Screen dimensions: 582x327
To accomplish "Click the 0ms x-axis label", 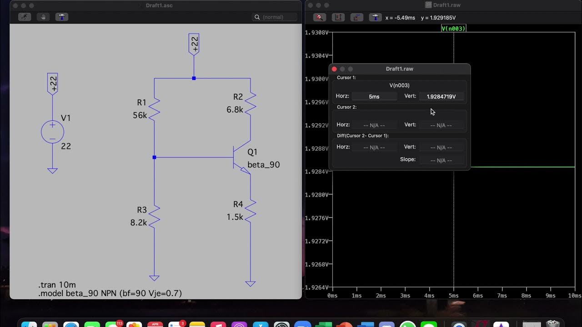I will pos(333,296).
